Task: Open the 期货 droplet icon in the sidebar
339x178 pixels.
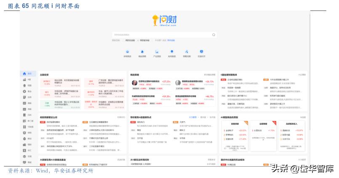Action: point(24,139)
